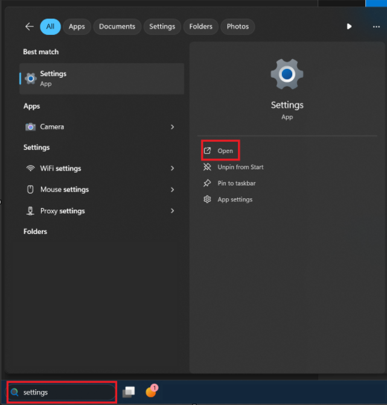Select the All filter tab

click(50, 27)
